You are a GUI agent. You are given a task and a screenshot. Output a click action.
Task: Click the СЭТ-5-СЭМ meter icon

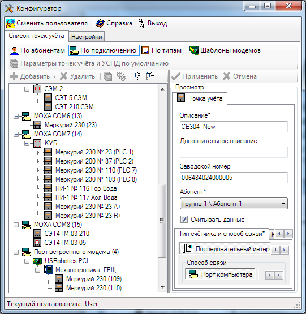click(x=48, y=98)
